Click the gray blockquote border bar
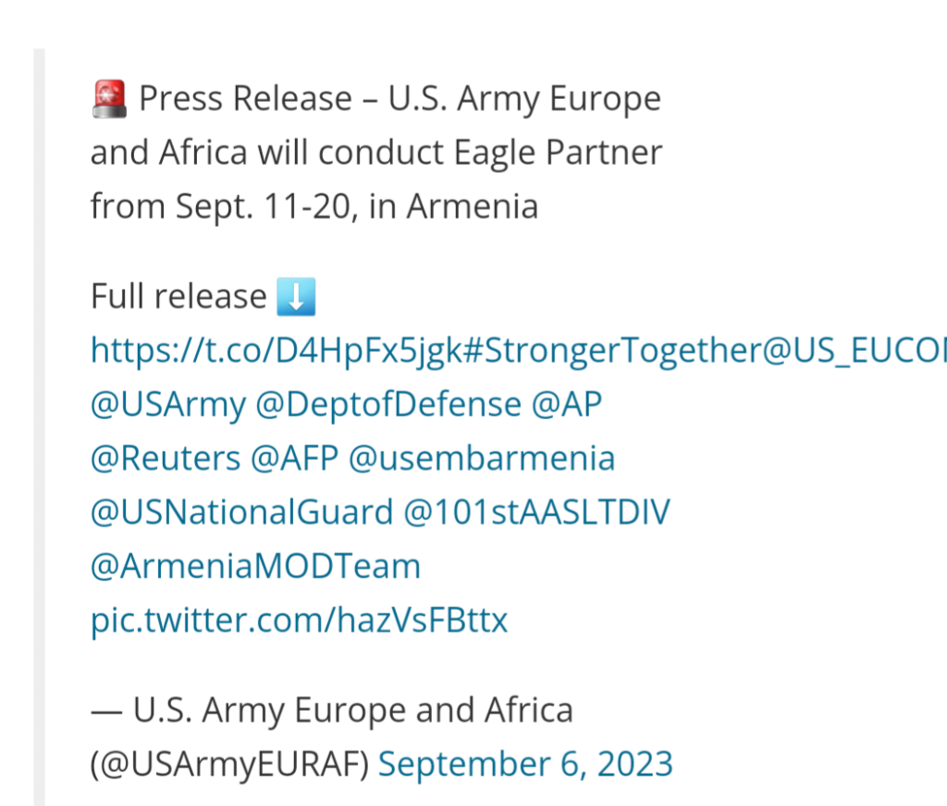 click(39, 428)
